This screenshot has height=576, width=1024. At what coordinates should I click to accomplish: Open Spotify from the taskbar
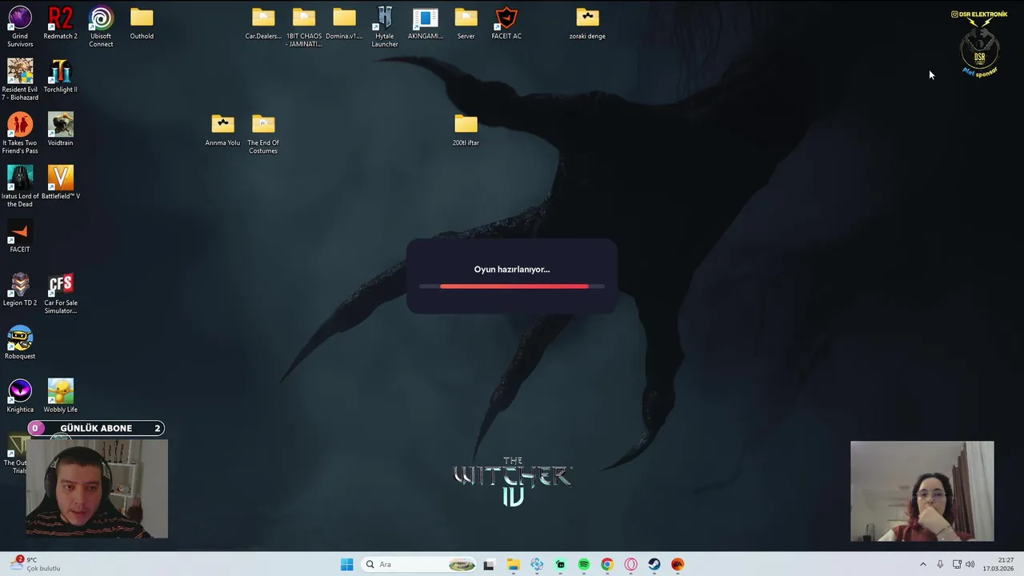tap(584, 564)
